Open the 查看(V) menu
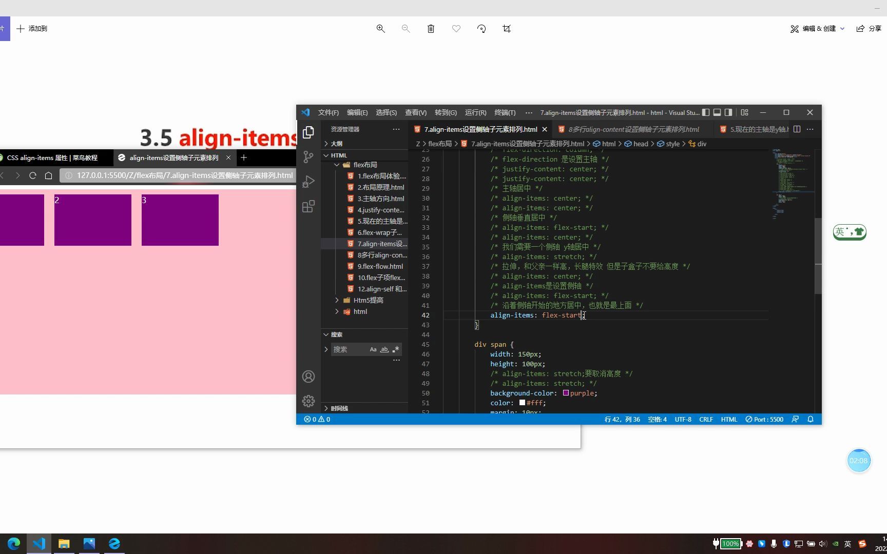This screenshot has height=554, width=887. (416, 112)
